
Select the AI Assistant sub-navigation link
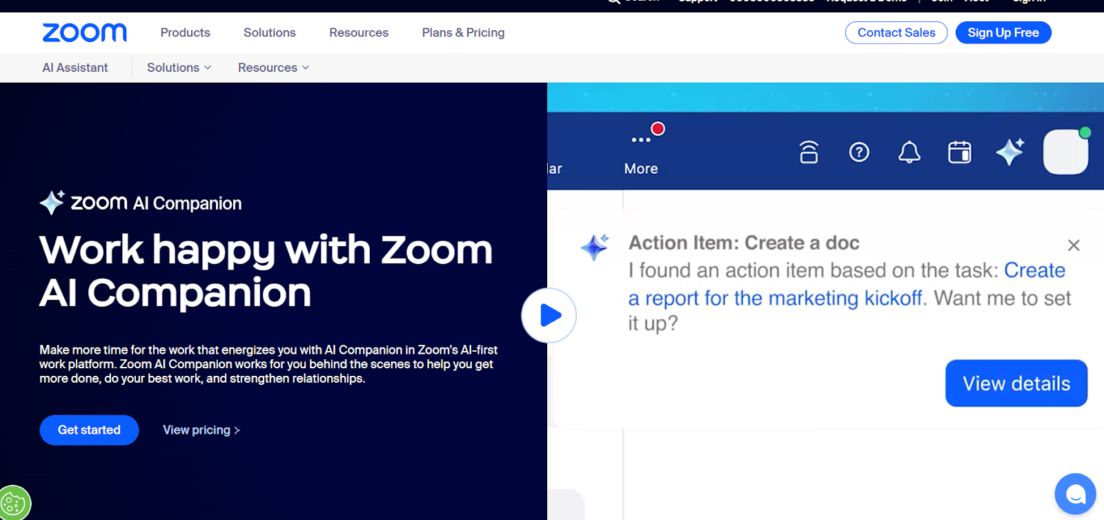75,68
